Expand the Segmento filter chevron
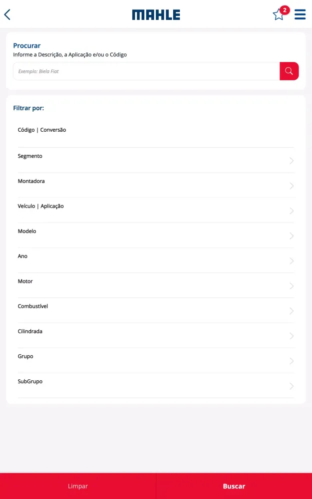Image resolution: width=312 pixels, height=499 pixels. 292,161
